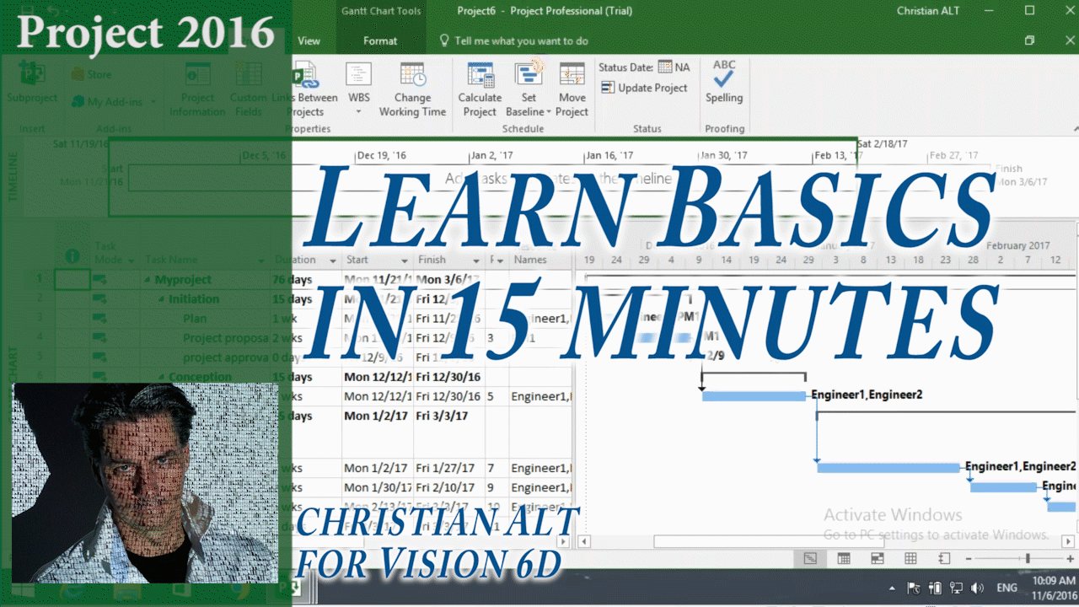
Task: Open network icon in system tray
Action: (956, 588)
